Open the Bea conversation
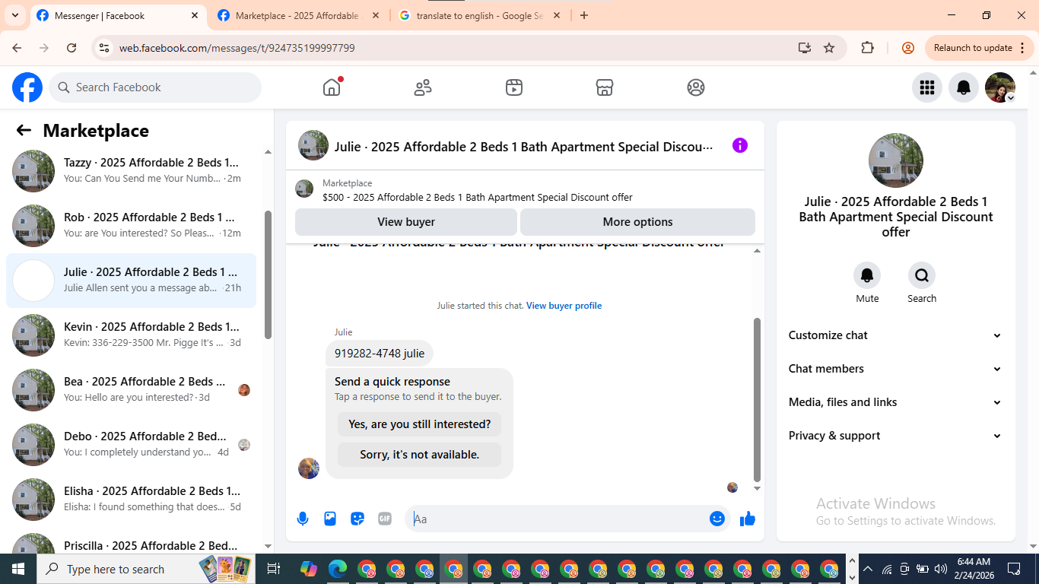This screenshot has width=1039, height=584. pyautogui.click(x=131, y=390)
